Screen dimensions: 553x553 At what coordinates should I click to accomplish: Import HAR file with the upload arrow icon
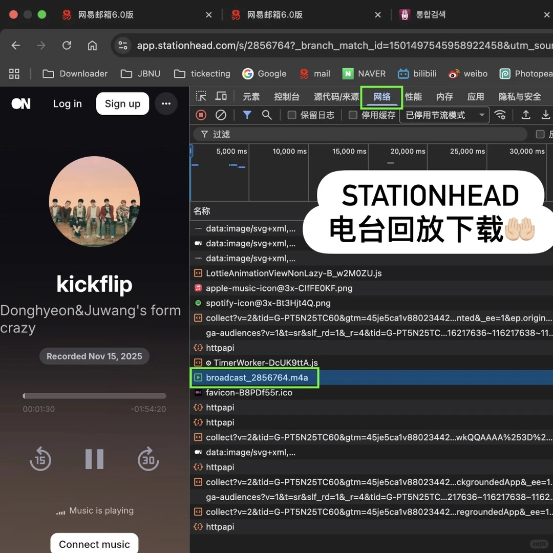click(525, 115)
